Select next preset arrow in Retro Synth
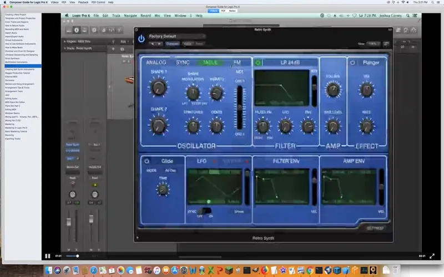The image size is (444, 277). (x=159, y=44)
